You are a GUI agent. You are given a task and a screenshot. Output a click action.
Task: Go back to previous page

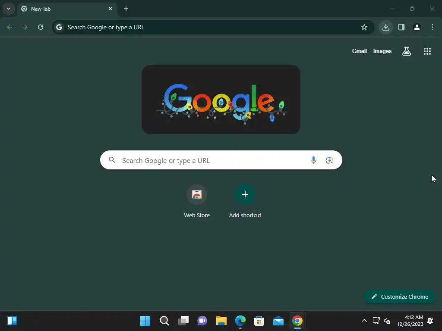[x=9, y=27]
